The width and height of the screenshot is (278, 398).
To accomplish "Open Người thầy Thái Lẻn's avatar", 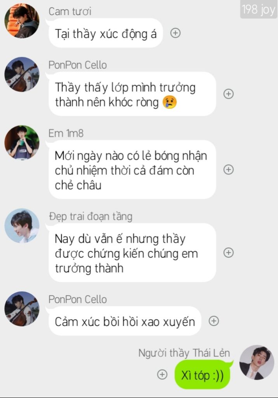I will point(257,363).
